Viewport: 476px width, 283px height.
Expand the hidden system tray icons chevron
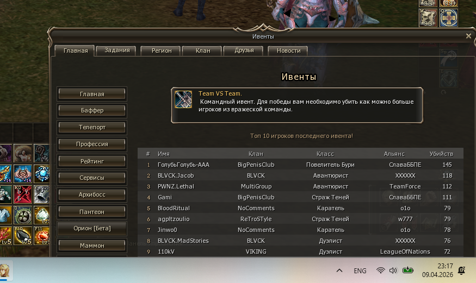click(x=339, y=271)
